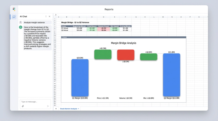Select column M header

click(163, 17)
